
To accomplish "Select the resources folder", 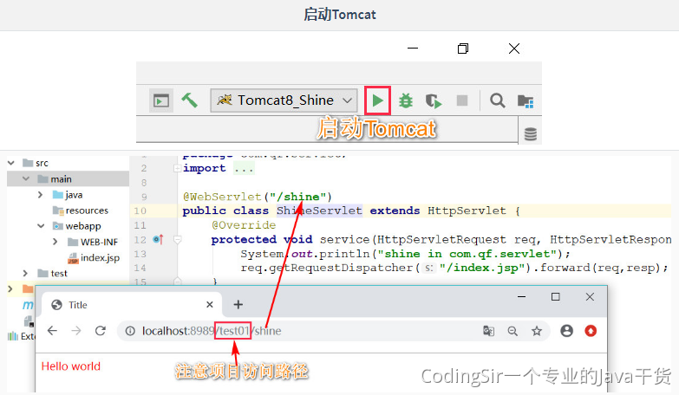I will coord(80,210).
